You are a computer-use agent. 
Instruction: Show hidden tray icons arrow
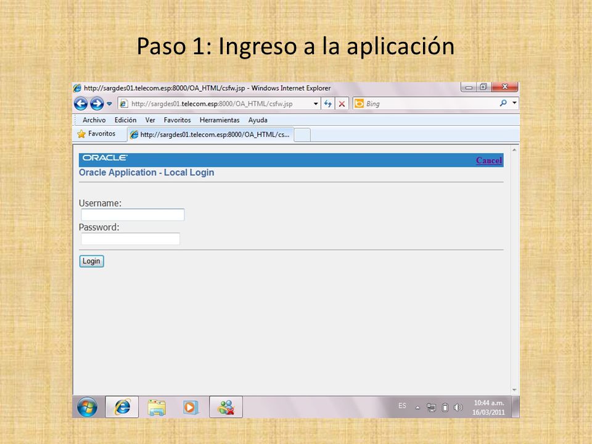[417, 408]
